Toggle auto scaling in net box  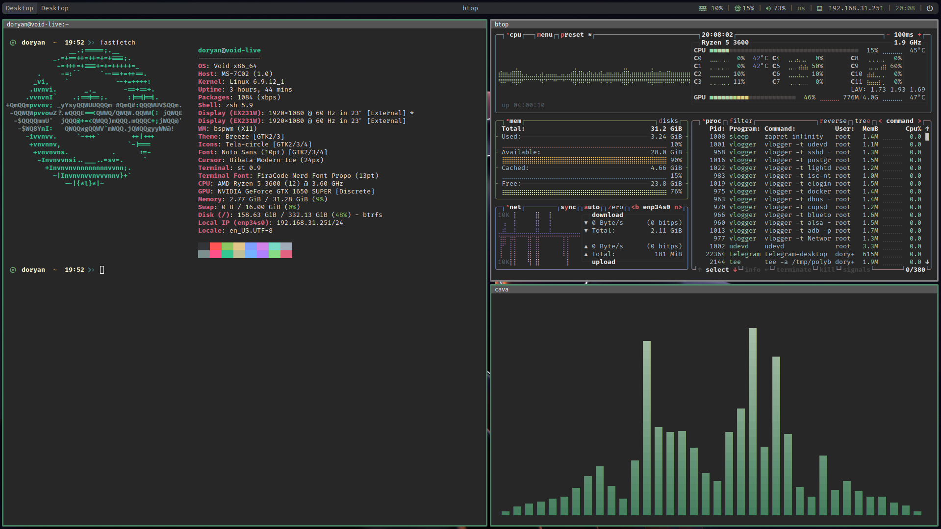click(x=591, y=207)
